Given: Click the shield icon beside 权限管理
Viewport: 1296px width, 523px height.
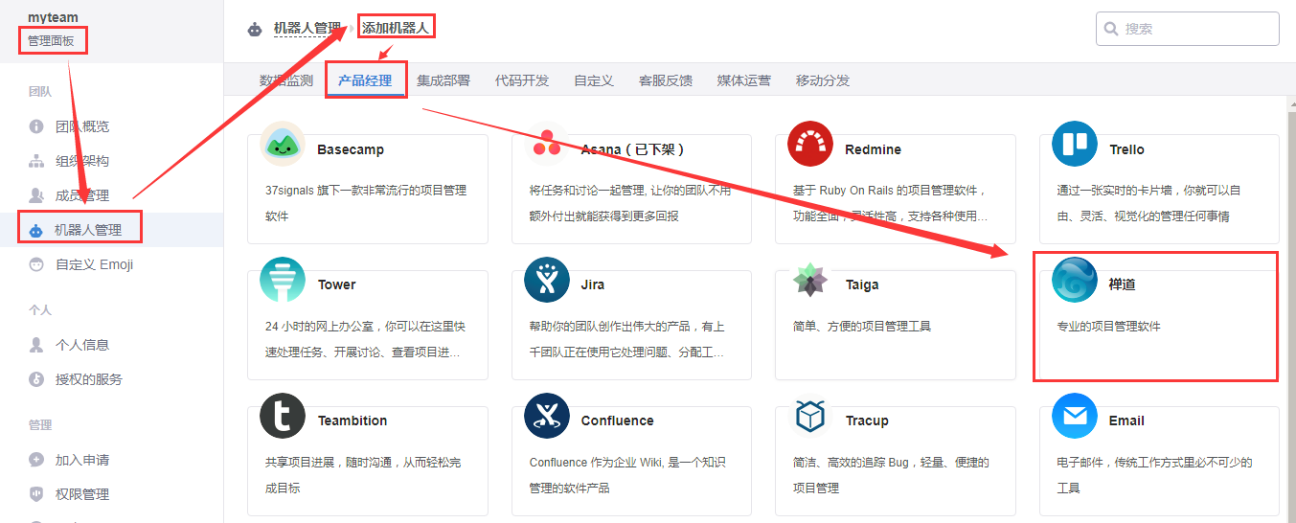Looking at the screenshot, I should (x=36, y=494).
